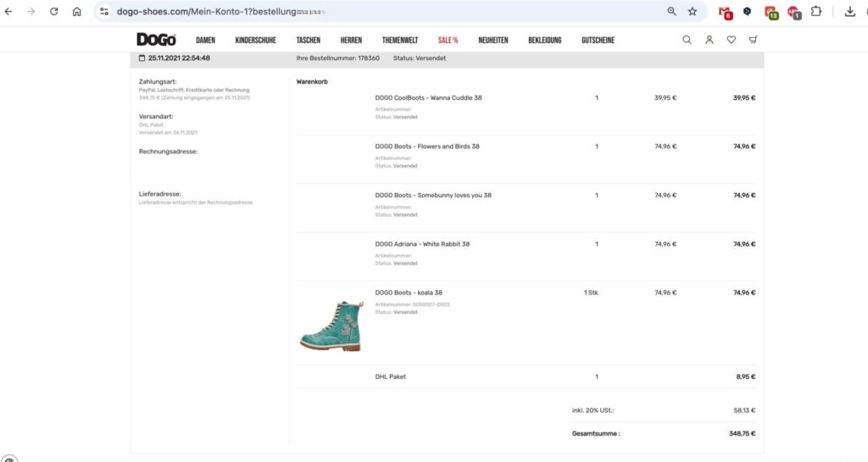Click the calendar icon beside order date
Viewport: 868px width, 462px height.
point(142,58)
